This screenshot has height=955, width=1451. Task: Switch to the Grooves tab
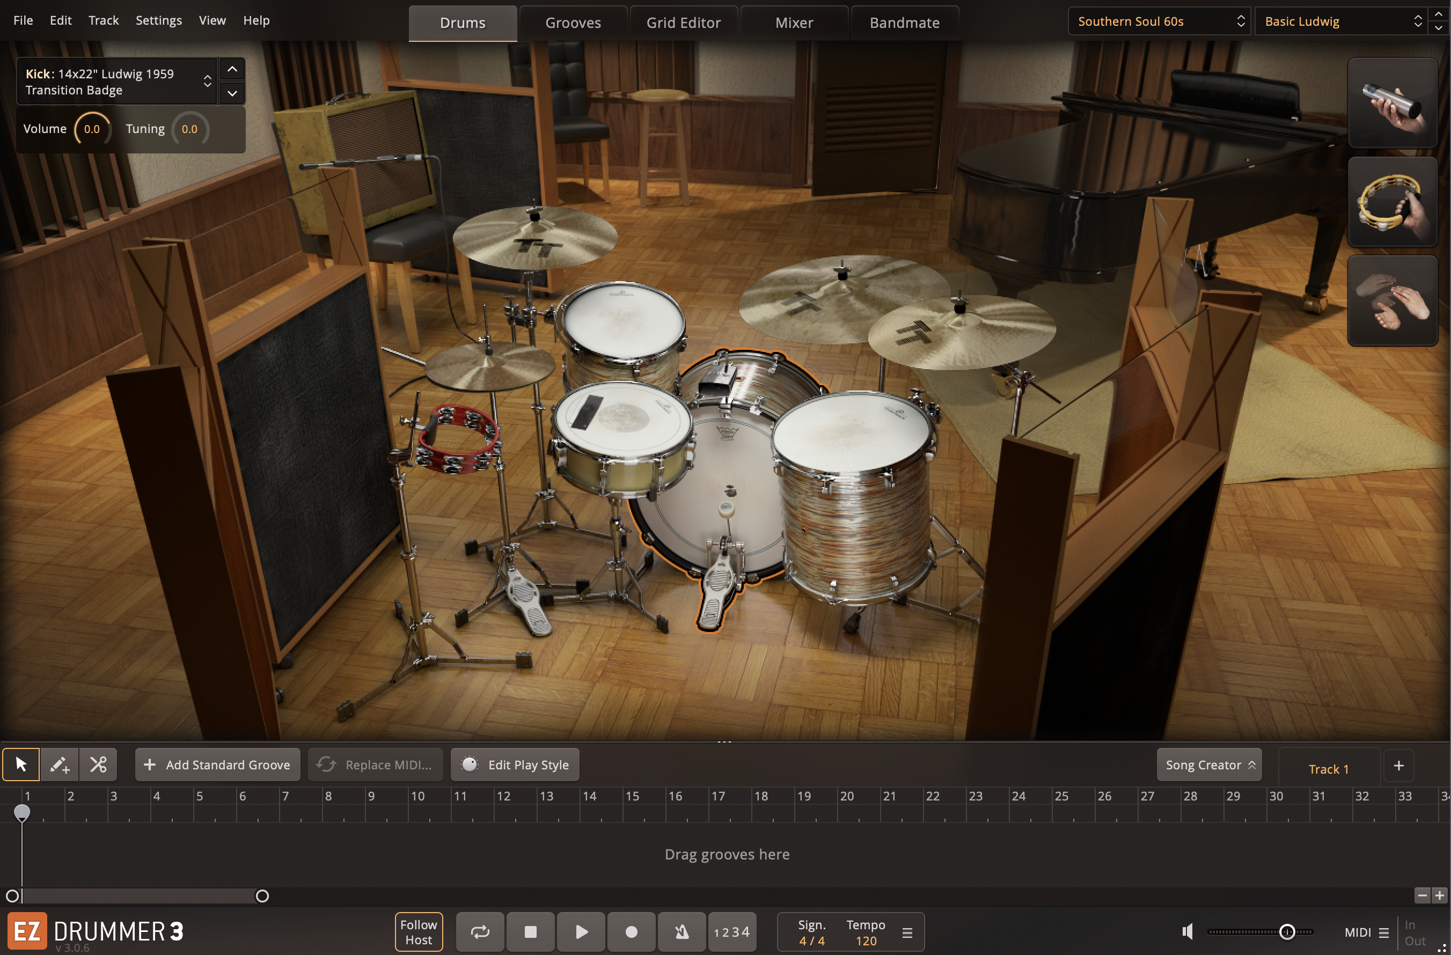point(573,23)
